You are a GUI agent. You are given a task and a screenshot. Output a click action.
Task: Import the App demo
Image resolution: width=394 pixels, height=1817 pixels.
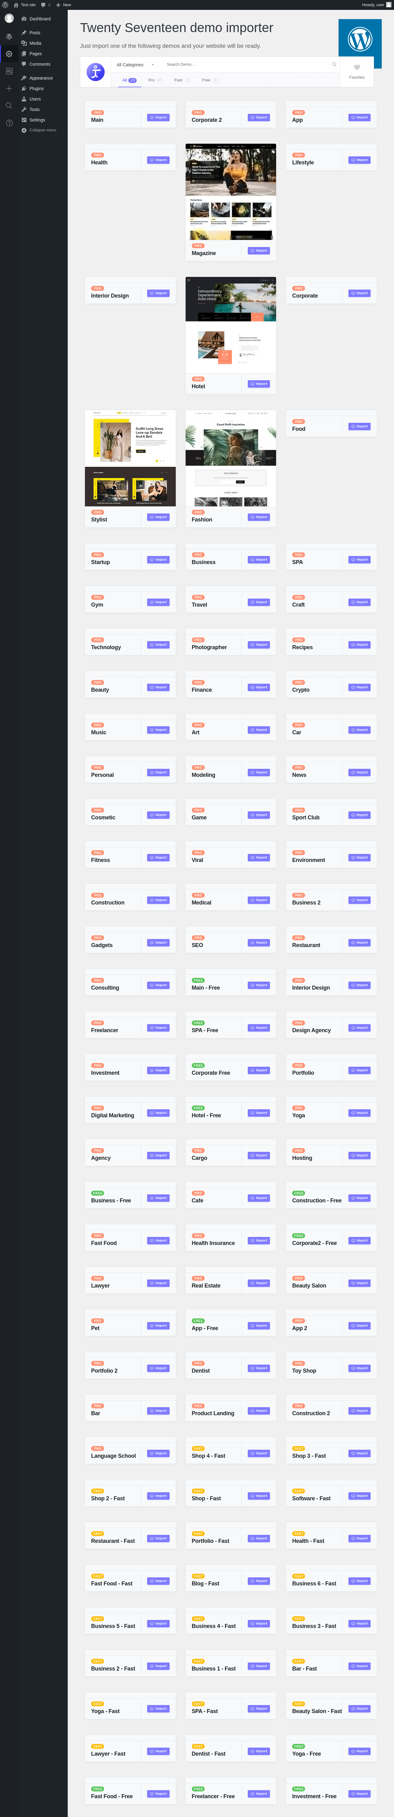click(360, 117)
